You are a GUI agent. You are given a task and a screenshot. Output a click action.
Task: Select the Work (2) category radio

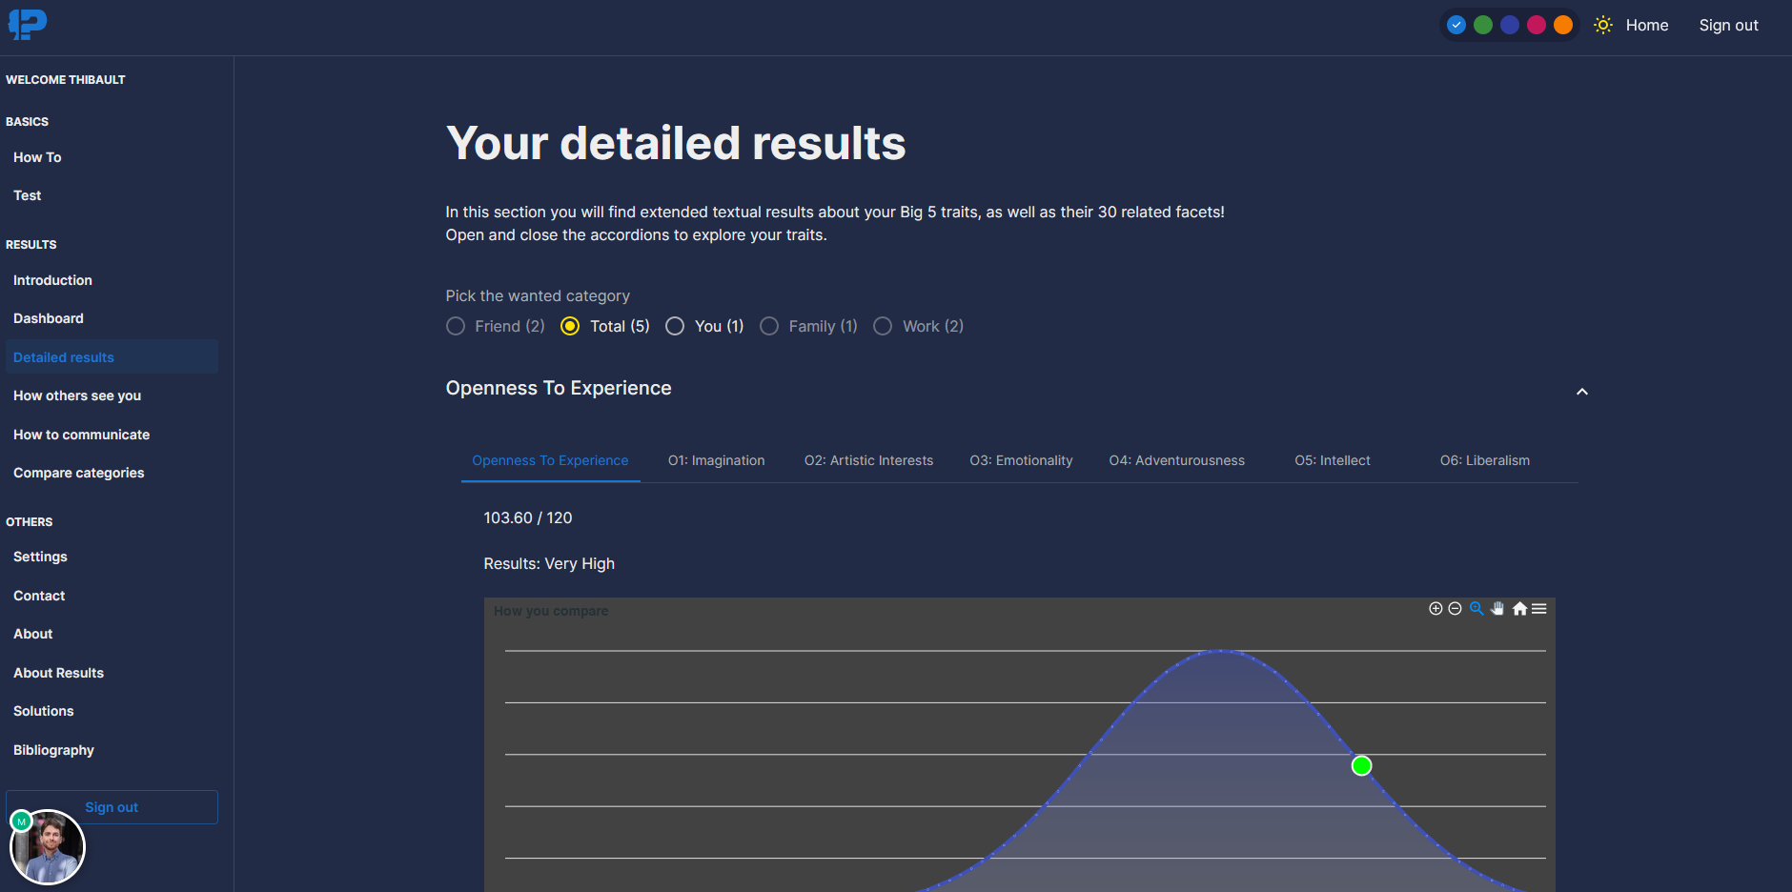point(883,326)
